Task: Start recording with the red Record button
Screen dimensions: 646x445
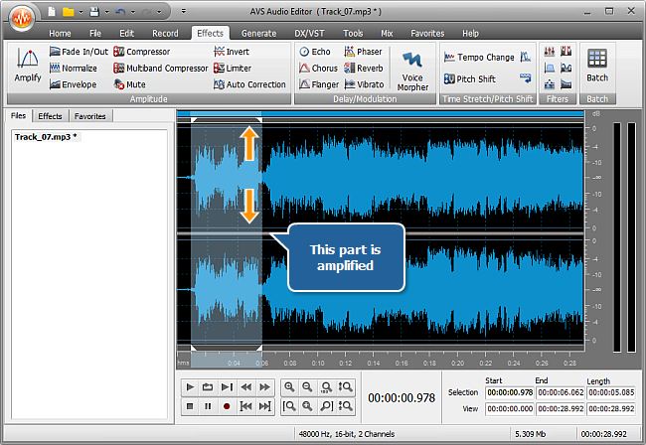Action: click(x=227, y=406)
